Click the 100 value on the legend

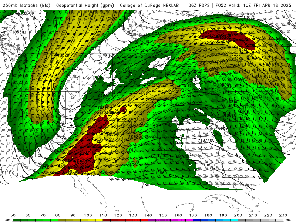88,215
